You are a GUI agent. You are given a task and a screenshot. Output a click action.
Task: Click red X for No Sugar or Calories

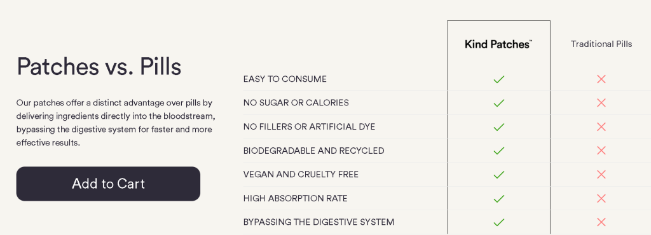pos(601,103)
